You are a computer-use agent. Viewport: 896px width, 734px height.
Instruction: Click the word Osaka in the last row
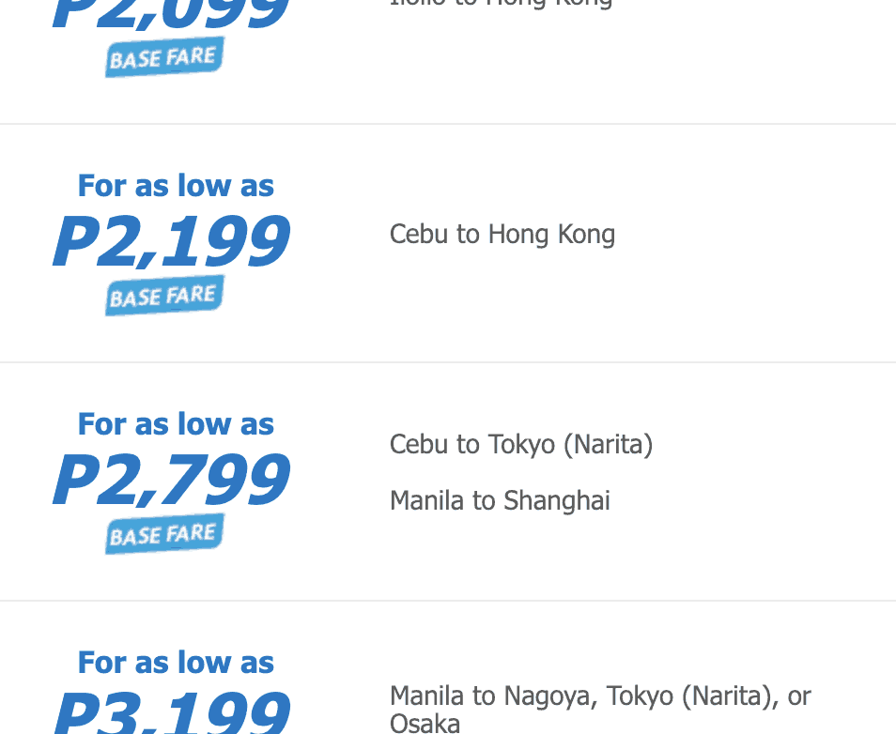[x=425, y=723]
